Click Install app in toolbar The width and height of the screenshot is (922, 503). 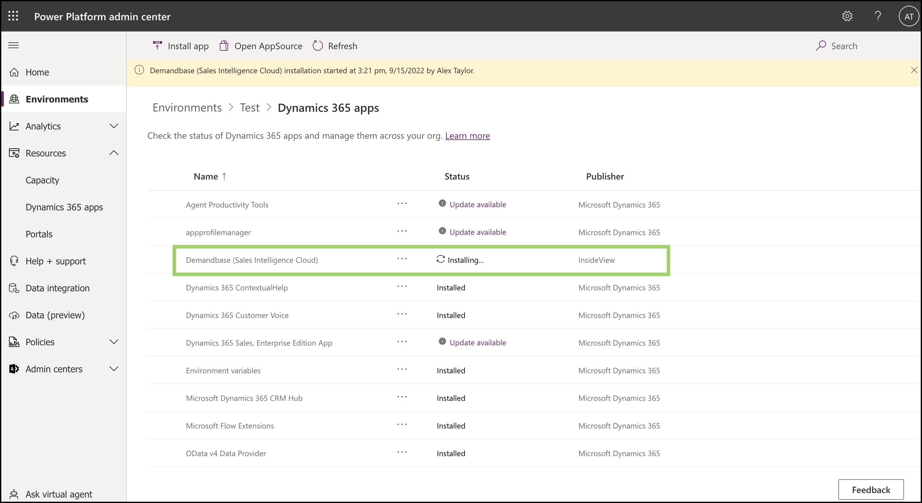(x=181, y=46)
